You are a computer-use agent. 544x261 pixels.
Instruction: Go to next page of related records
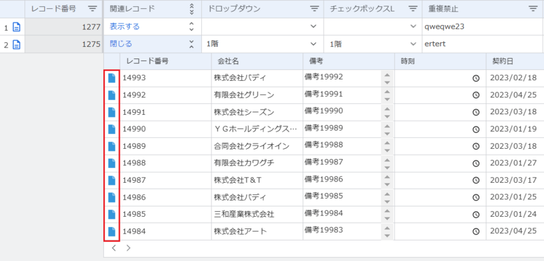click(x=129, y=248)
